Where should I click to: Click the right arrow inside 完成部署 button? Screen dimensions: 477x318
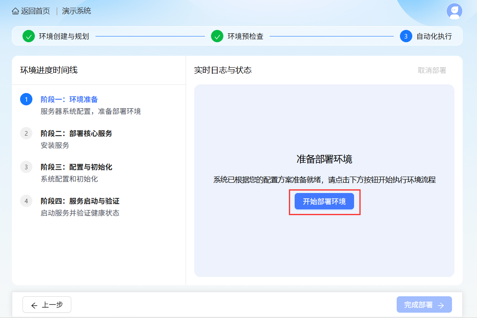441,305
